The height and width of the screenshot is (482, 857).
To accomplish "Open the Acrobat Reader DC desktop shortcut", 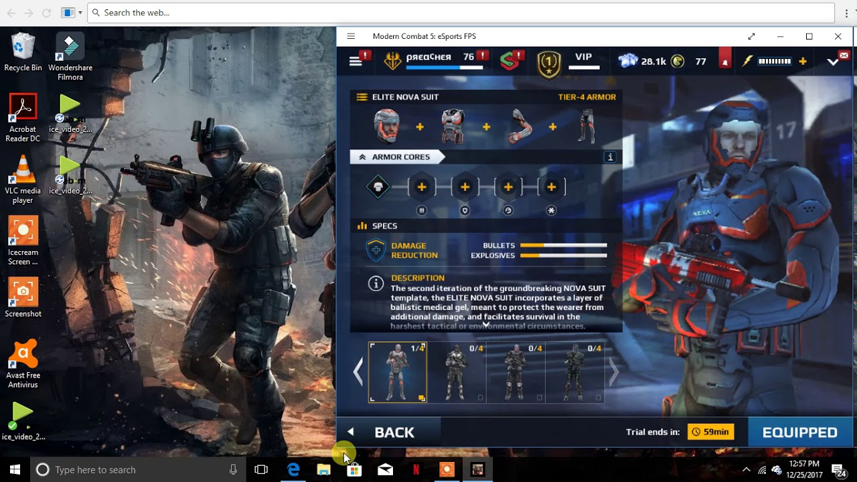I will click(x=23, y=118).
